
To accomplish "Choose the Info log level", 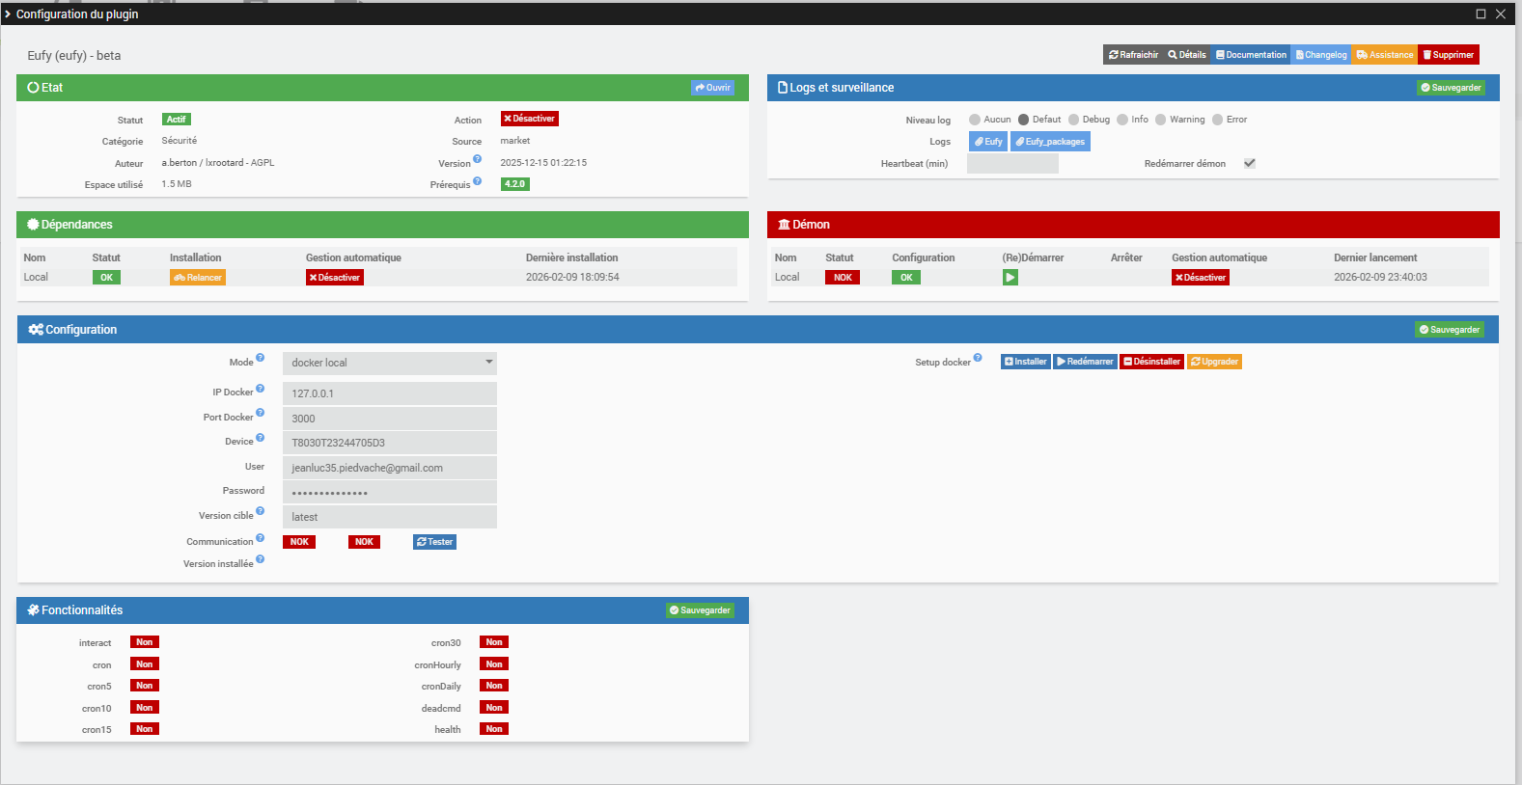I will coord(1122,120).
